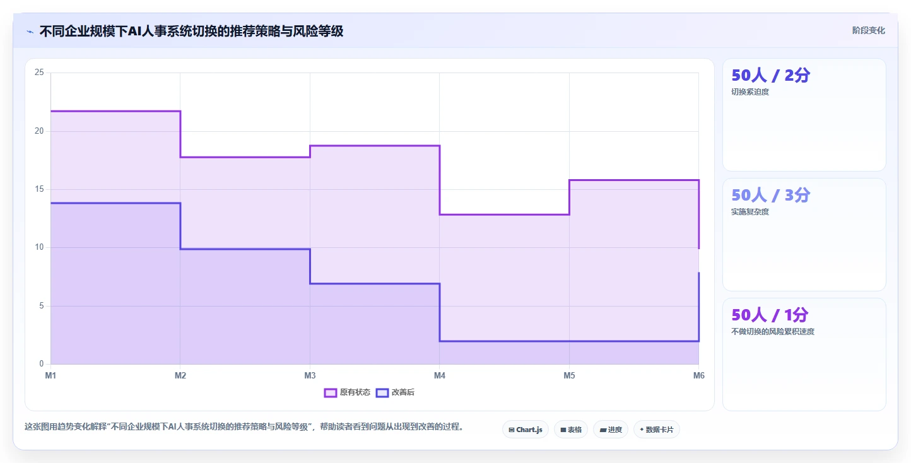Click the M5 x-axis label

(x=569, y=376)
